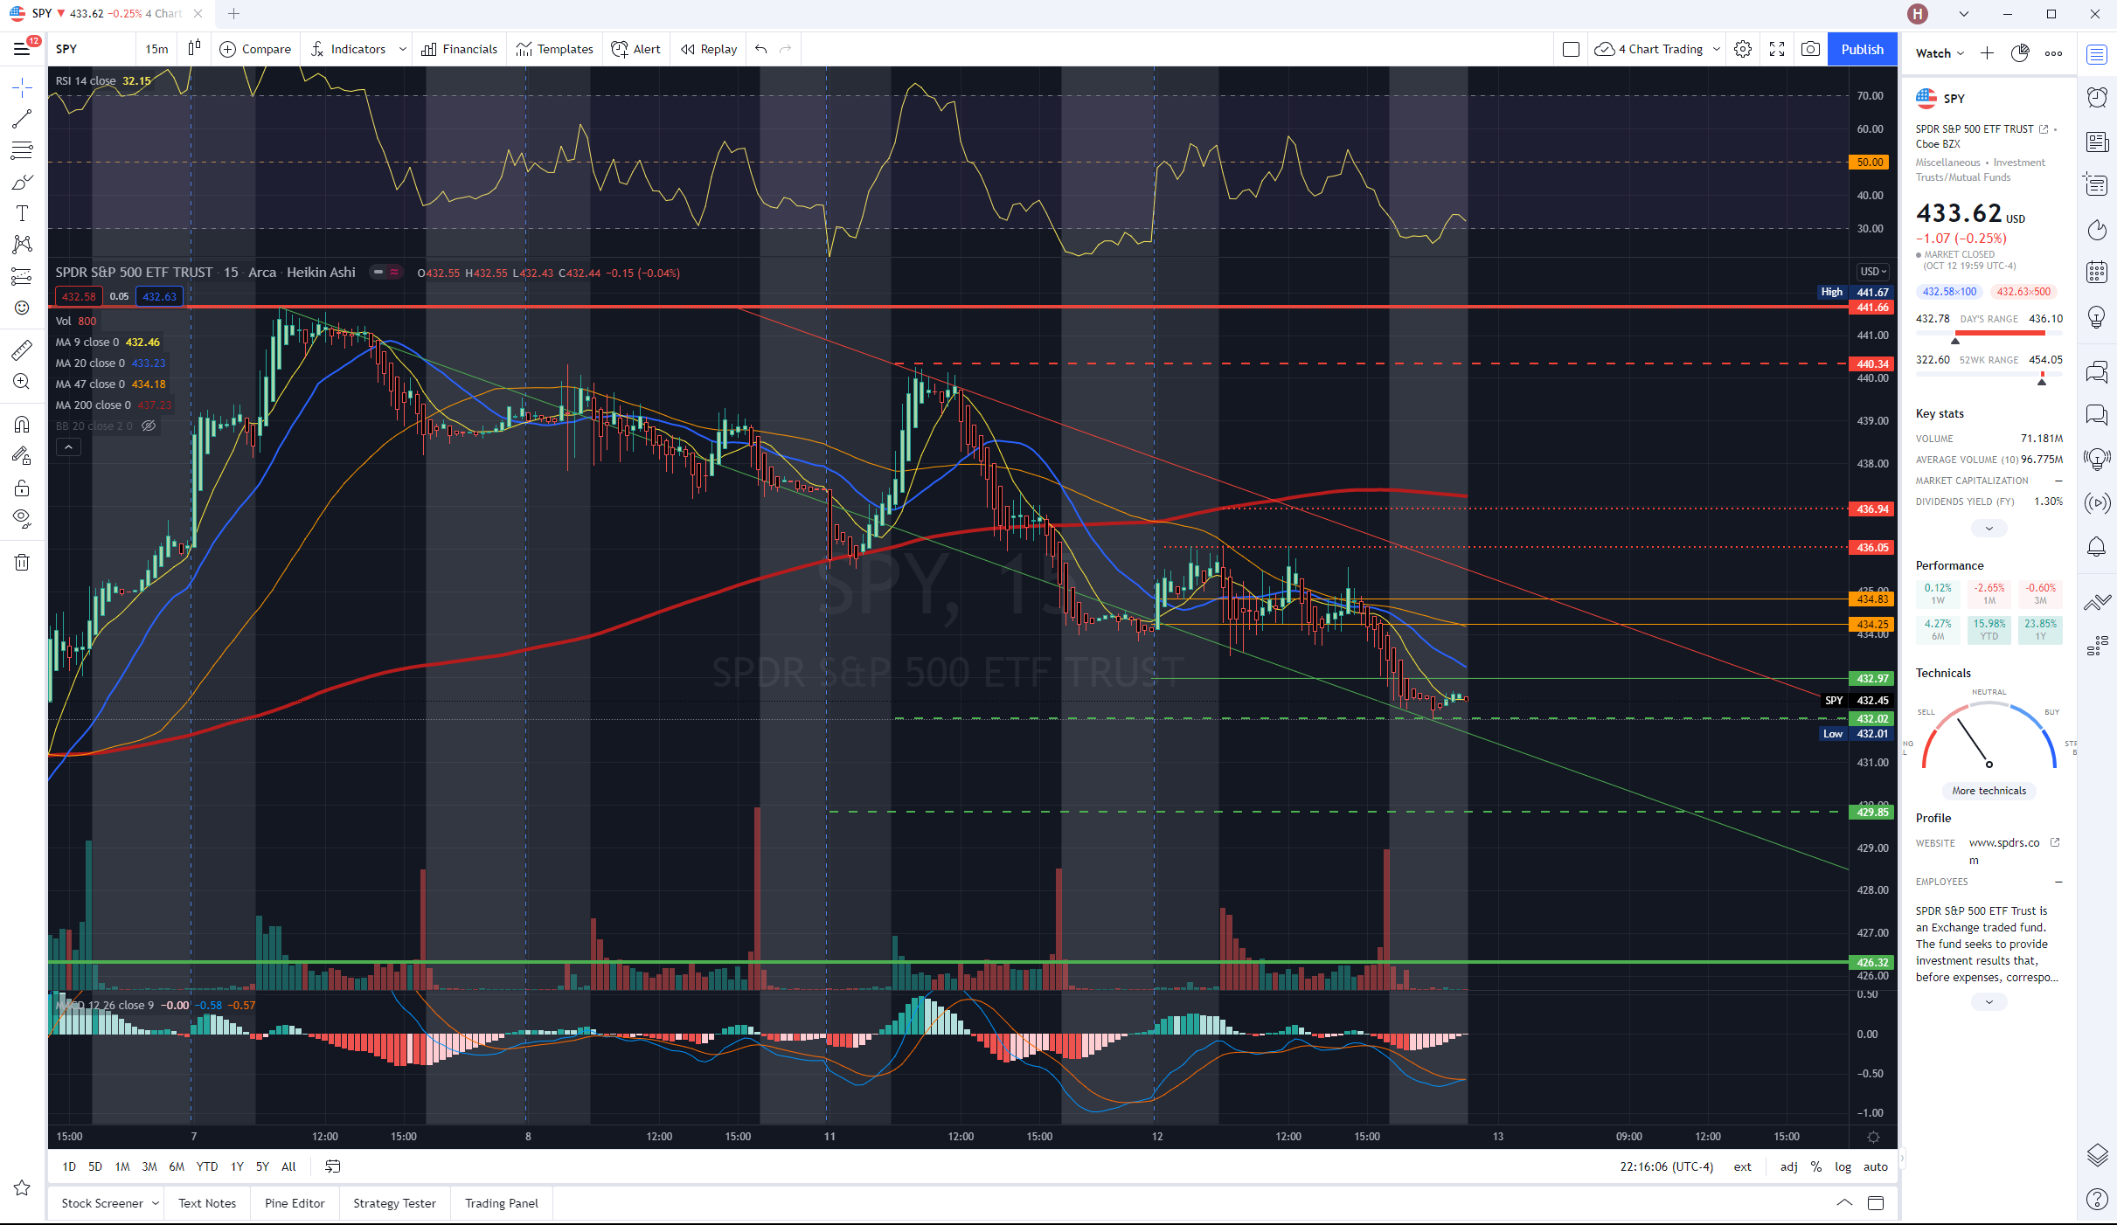
Task: Open the emoji icons tool
Action: tap(22, 308)
